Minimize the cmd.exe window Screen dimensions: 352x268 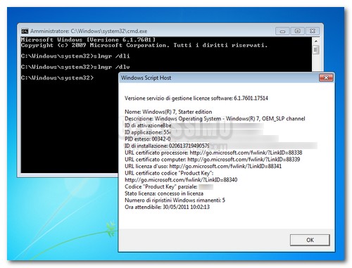pyautogui.click(x=282, y=31)
